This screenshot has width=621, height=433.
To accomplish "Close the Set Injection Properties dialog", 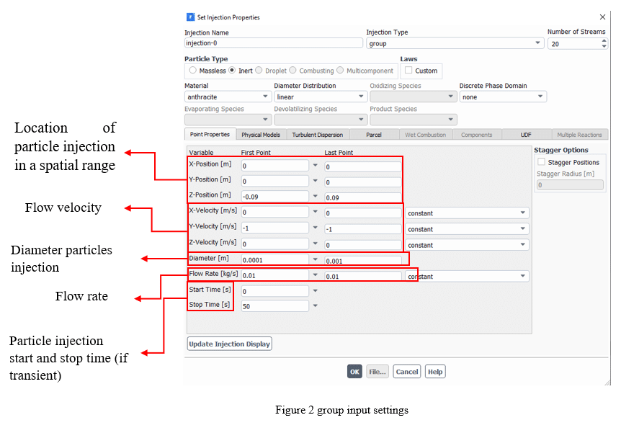I will (602, 17).
